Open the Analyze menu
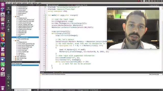Image resolution: width=163 pixels, height=91 pixels. 25,3
